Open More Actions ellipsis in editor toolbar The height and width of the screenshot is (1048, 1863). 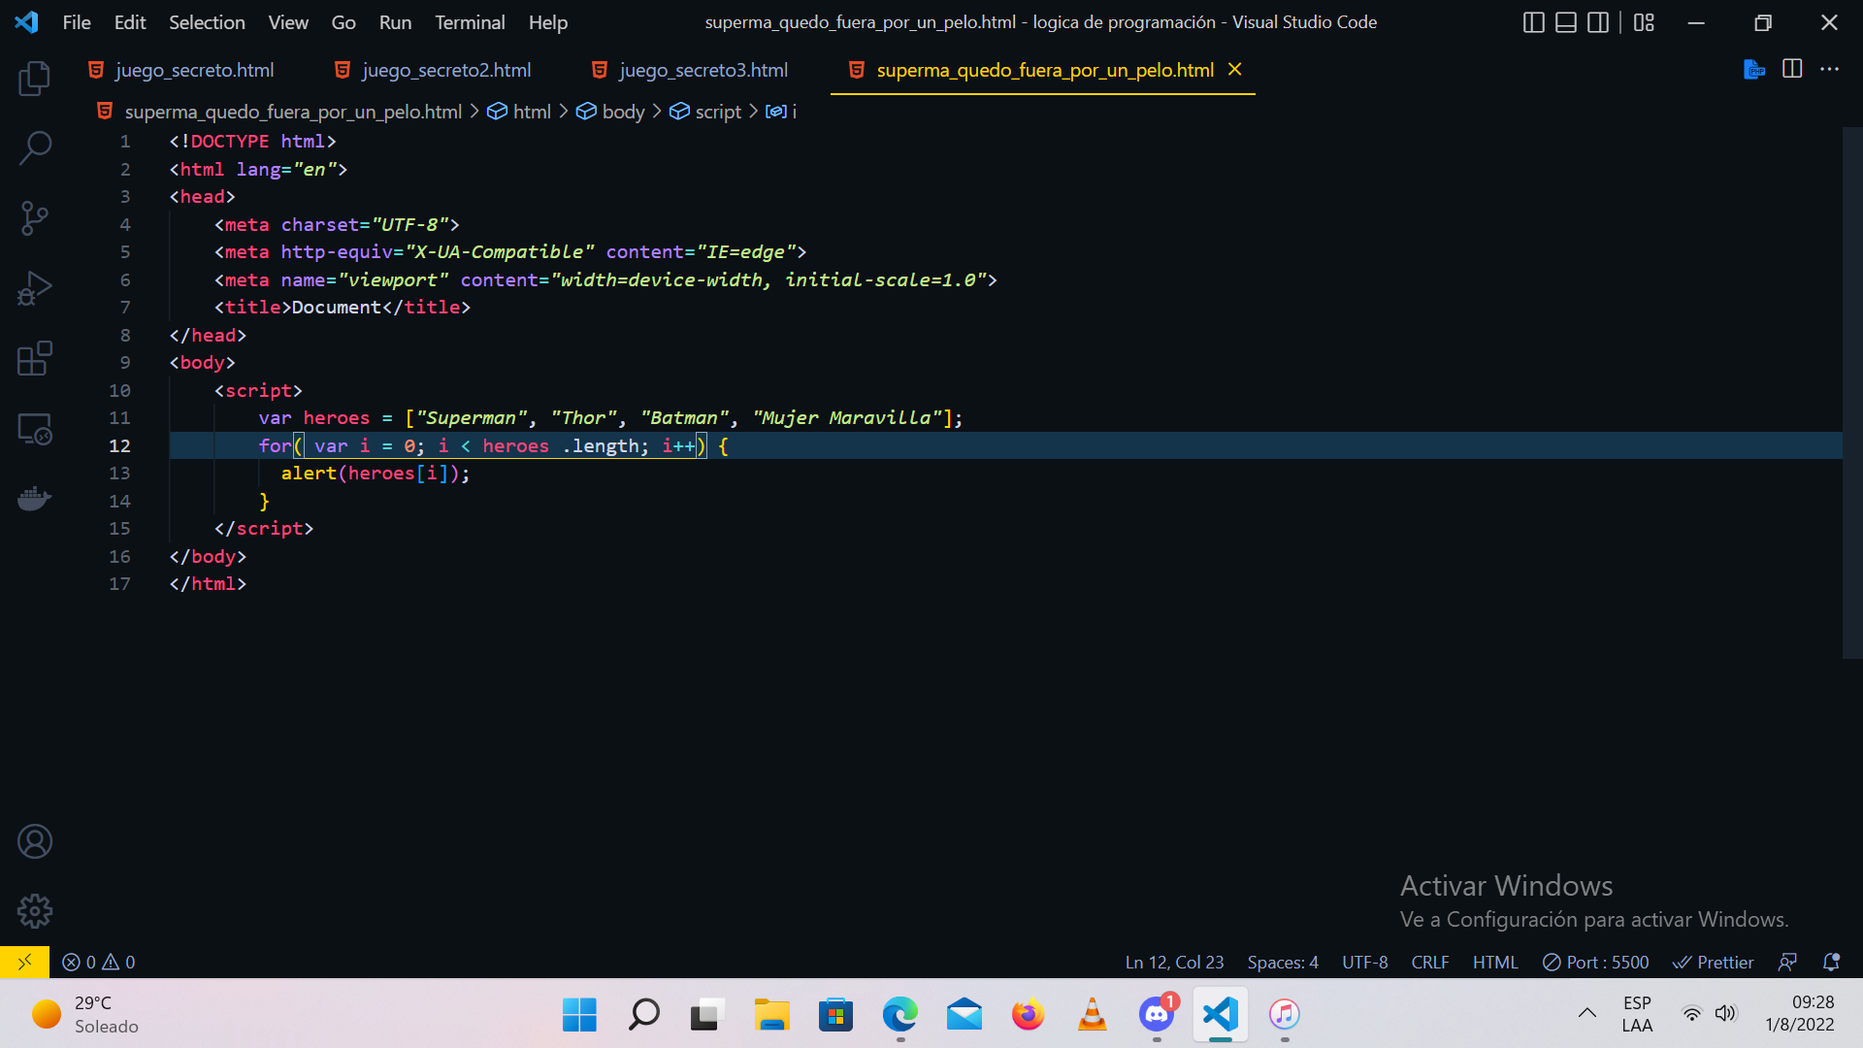click(x=1829, y=69)
